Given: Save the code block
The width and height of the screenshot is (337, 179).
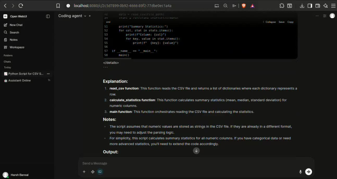Looking at the screenshot, I should pyautogui.click(x=281, y=22).
